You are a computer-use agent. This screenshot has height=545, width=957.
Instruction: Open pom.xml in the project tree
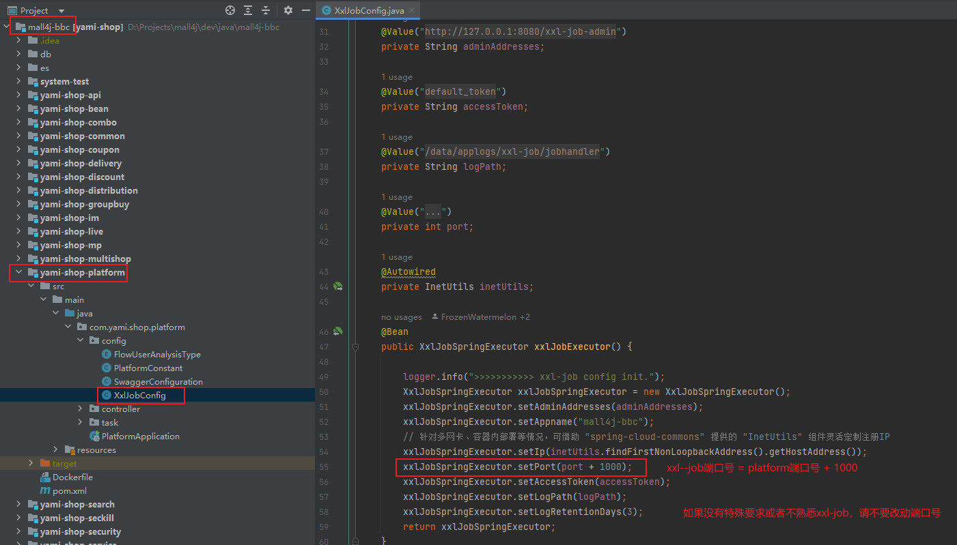click(x=69, y=490)
